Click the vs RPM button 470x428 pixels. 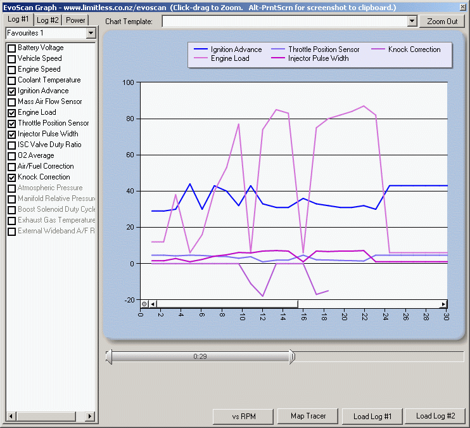243,417
